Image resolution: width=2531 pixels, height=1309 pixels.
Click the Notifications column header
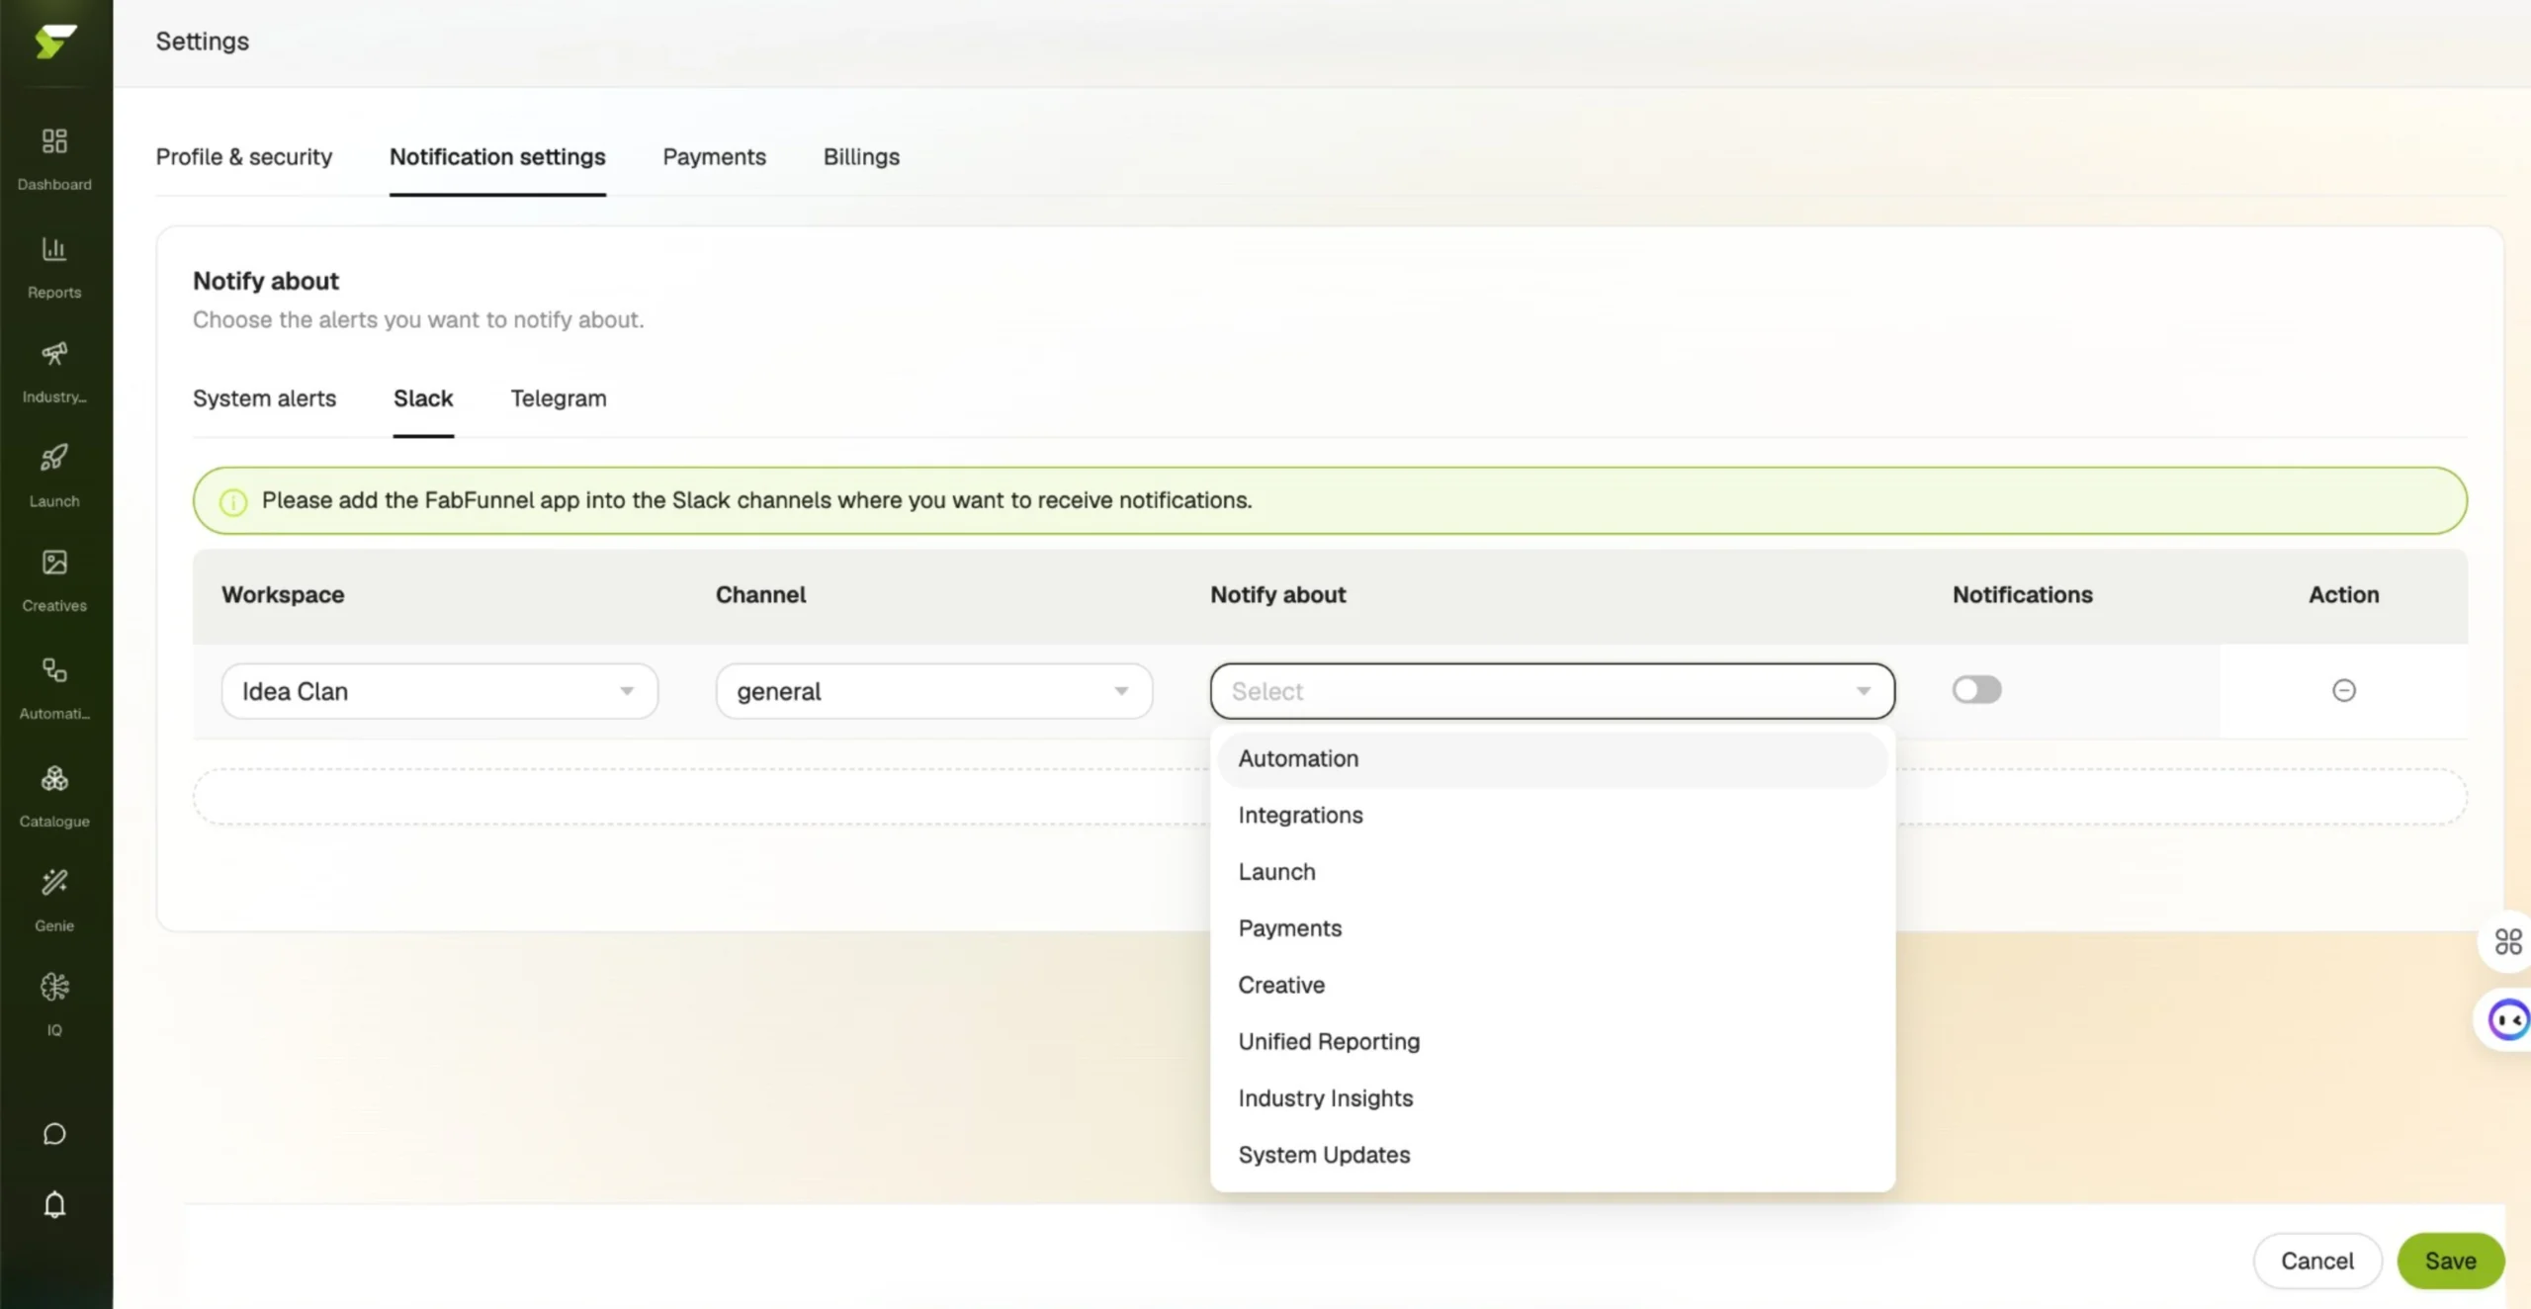tap(2022, 595)
